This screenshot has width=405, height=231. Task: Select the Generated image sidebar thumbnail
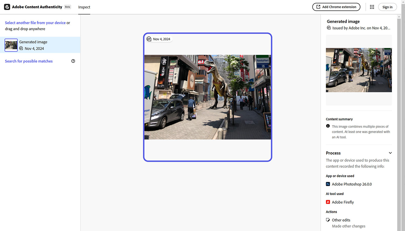[x=11, y=45]
